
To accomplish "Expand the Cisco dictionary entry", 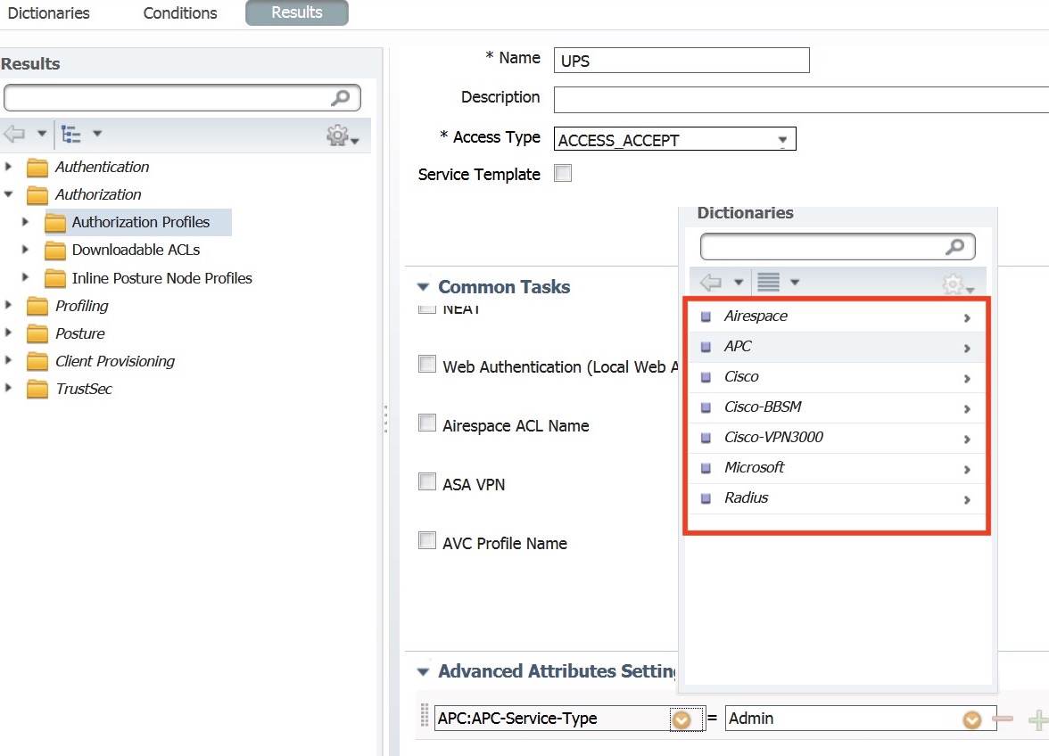I will tap(966, 377).
